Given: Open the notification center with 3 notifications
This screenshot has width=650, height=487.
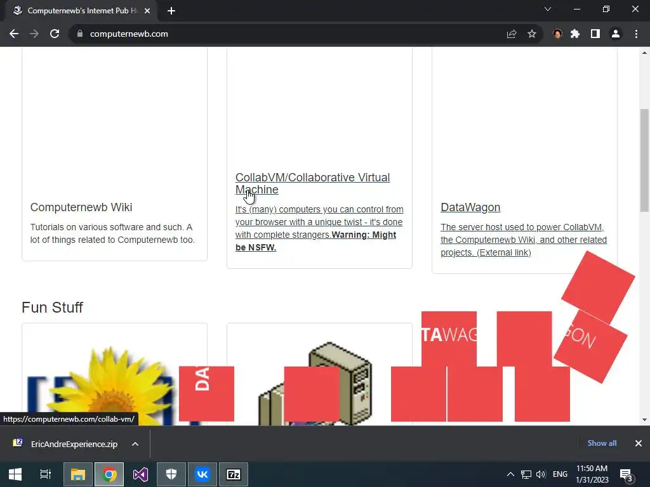Looking at the screenshot, I should pos(626,475).
